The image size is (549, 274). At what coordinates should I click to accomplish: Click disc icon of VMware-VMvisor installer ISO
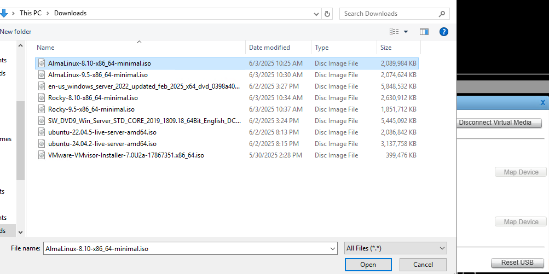point(42,155)
